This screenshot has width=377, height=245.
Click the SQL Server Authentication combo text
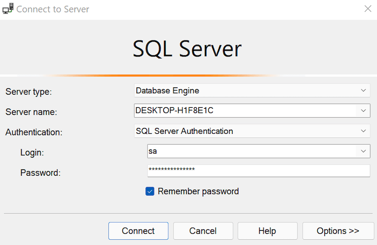click(184, 131)
